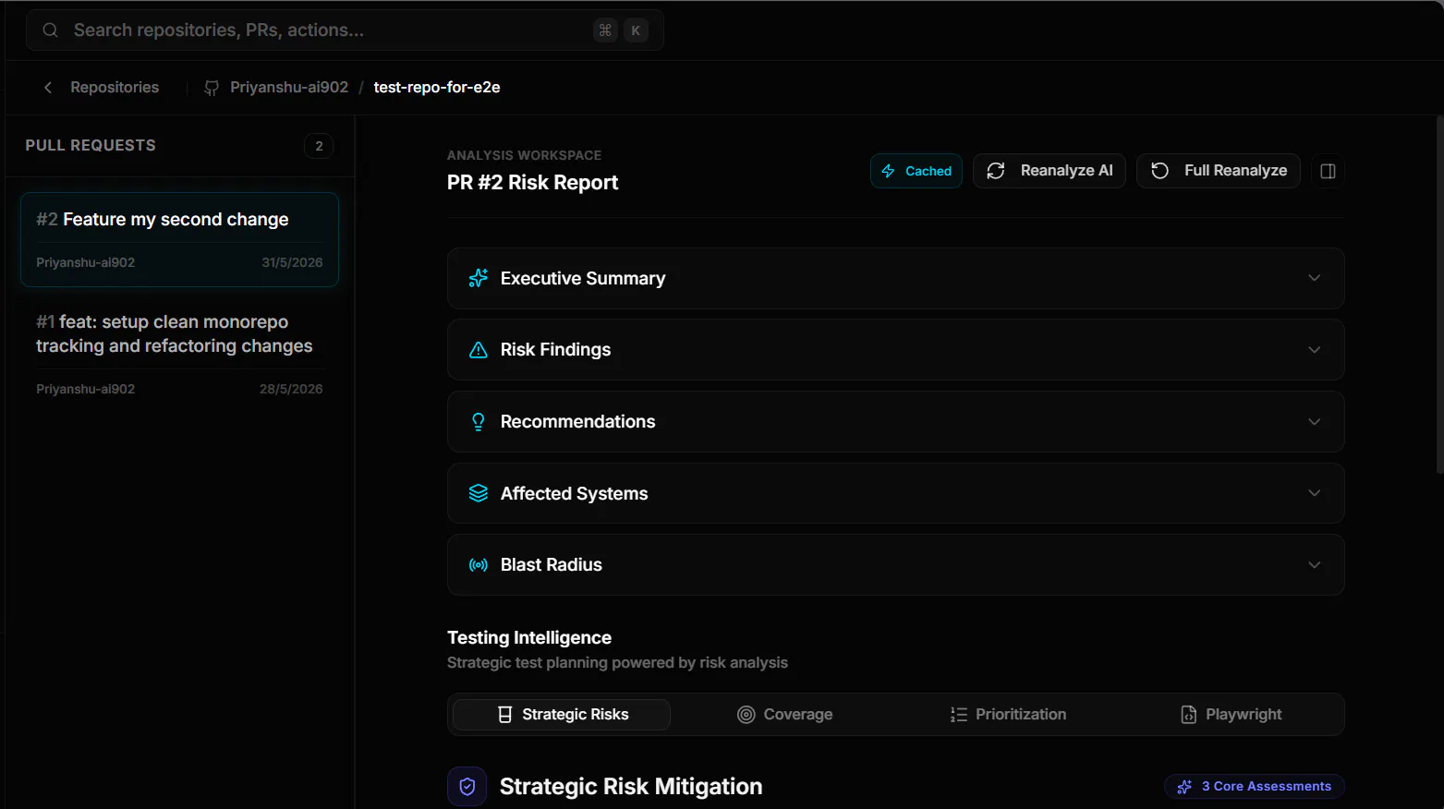This screenshot has width=1444, height=809.
Task: Click PULL REQUESTS sidebar header
Action: tap(91, 146)
